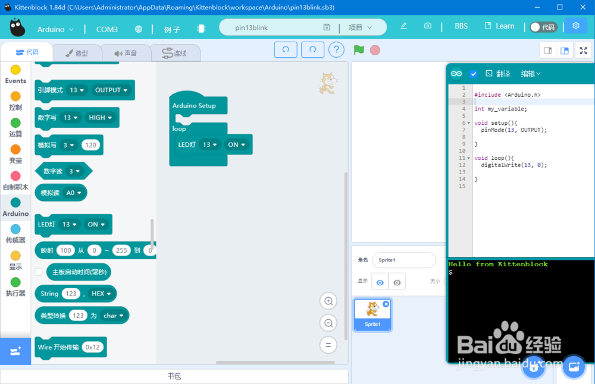Image resolution: width=595 pixels, height=384 pixels.
Task: Open the 编辑 dropdown in code panel
Action: pyautogui.click(x=531, y=74)
